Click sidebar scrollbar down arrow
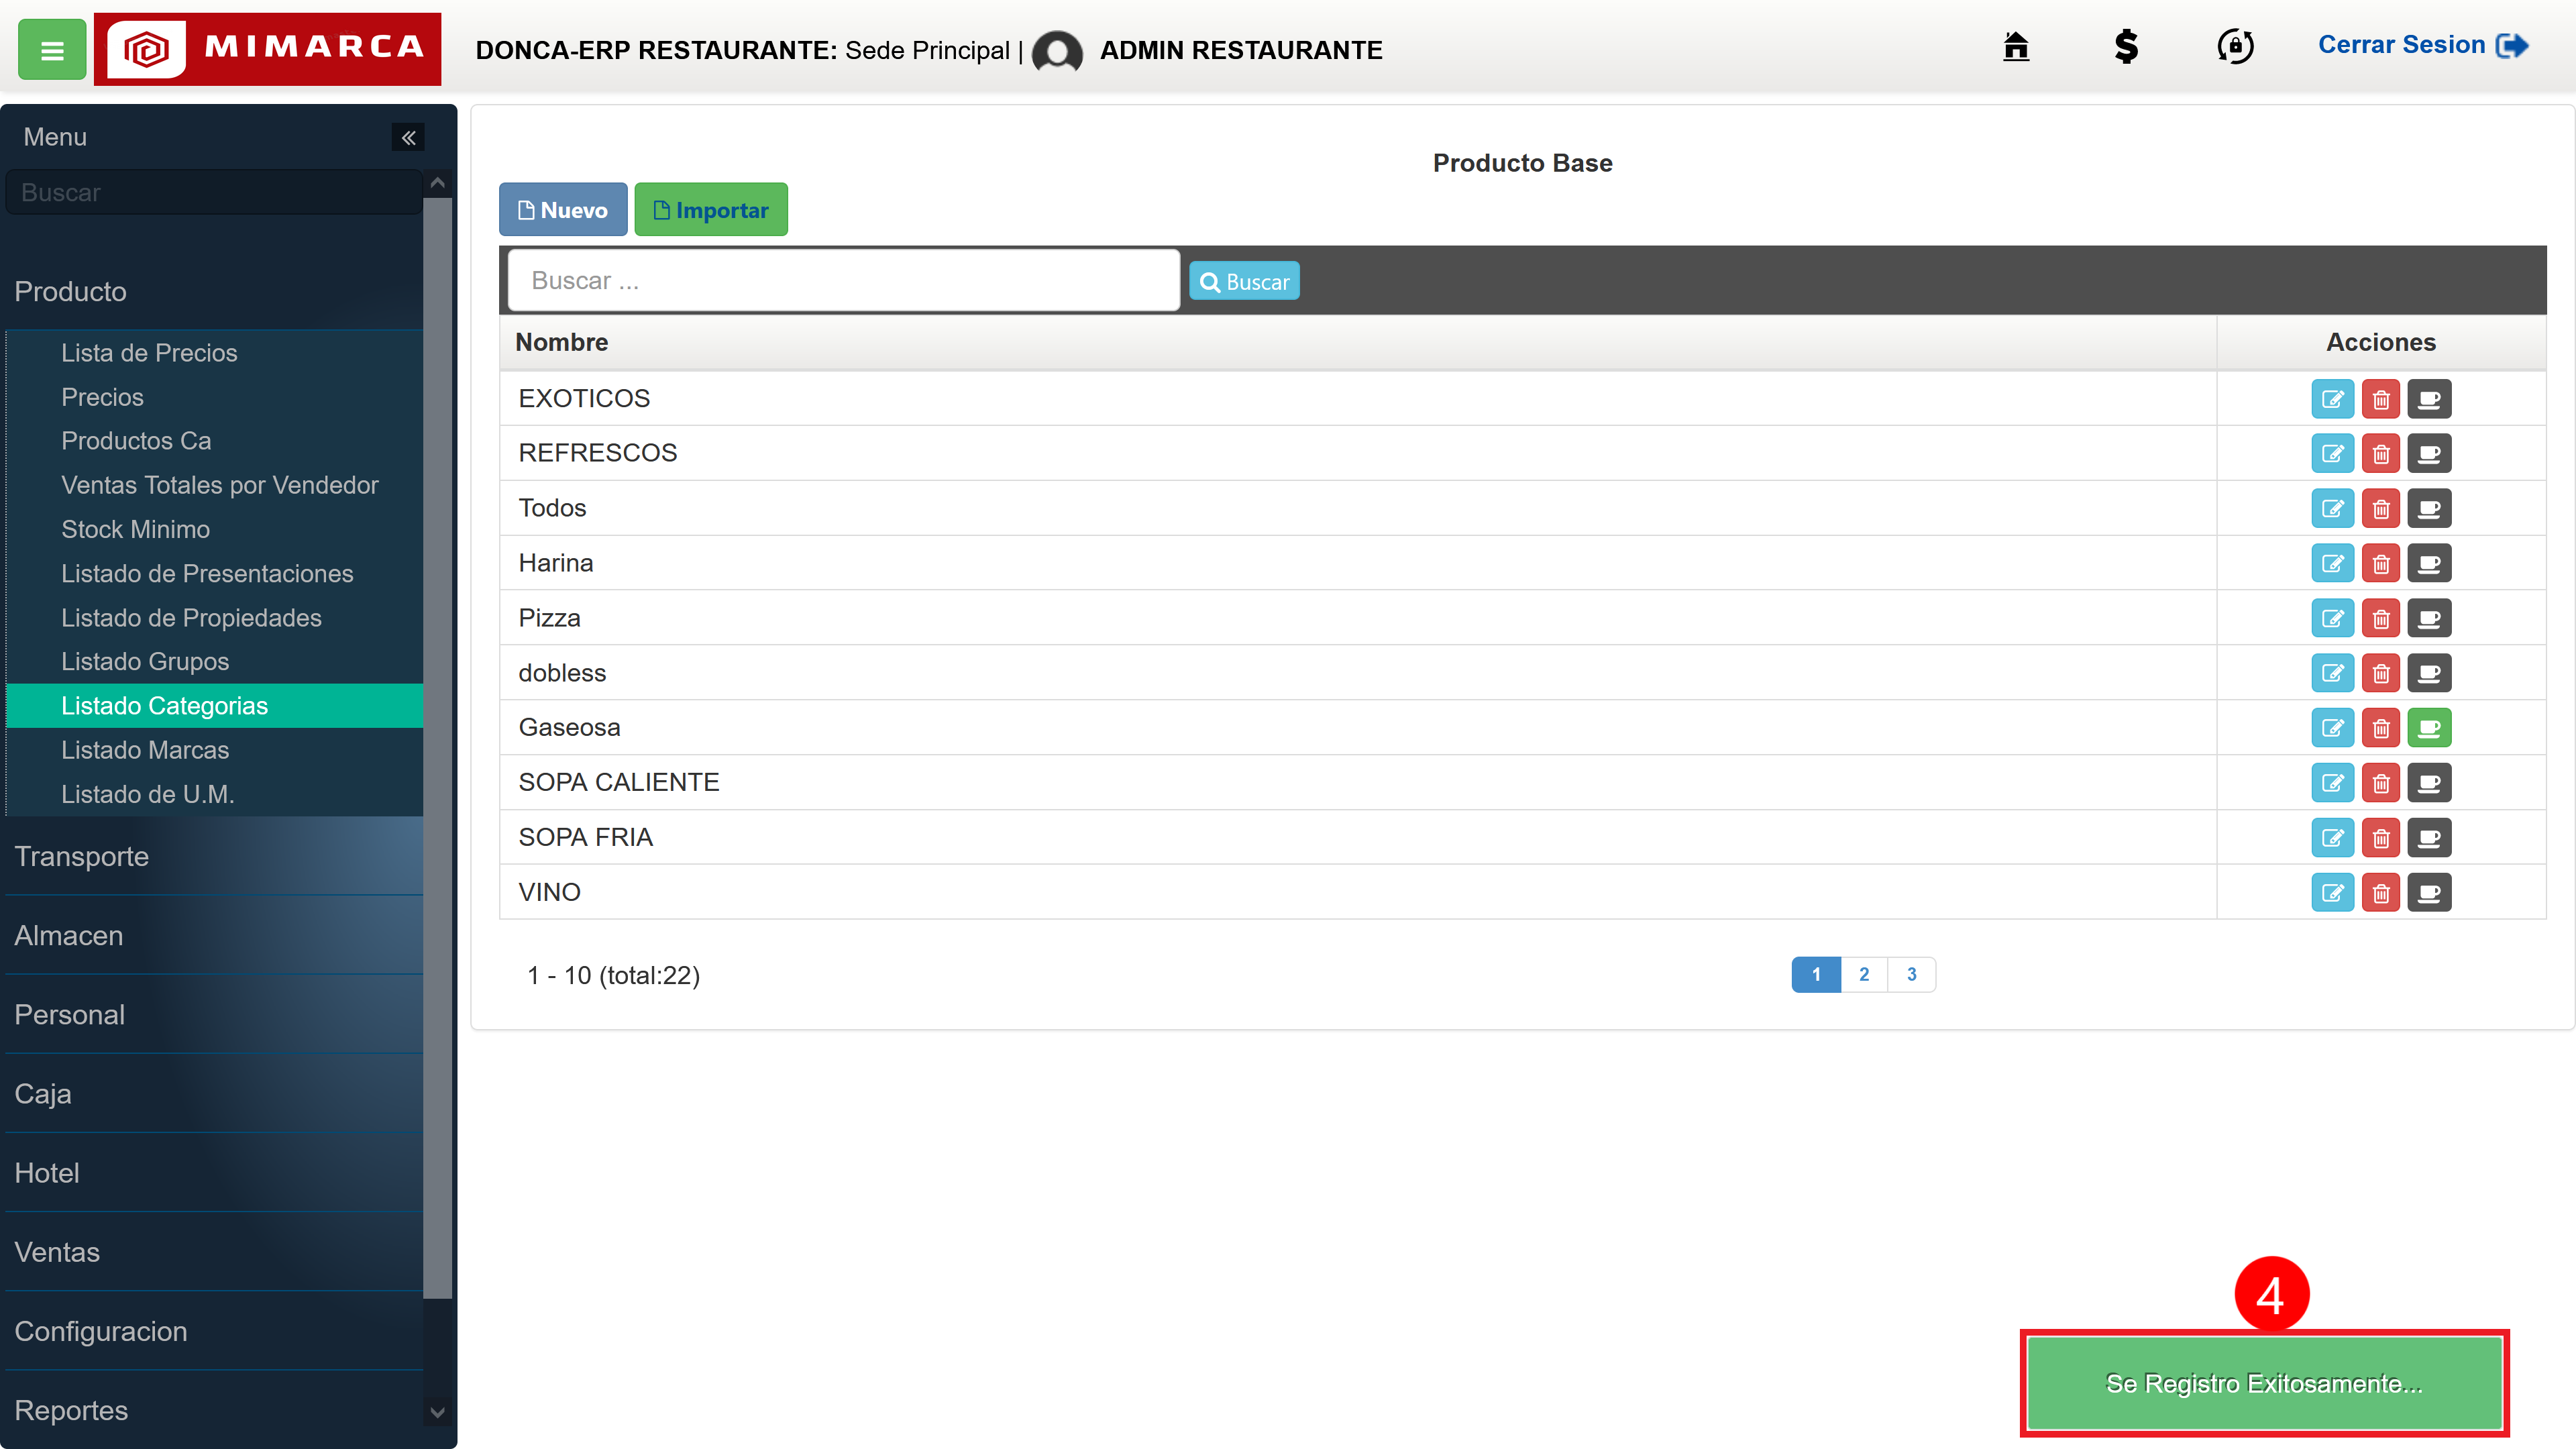The height and width of the screenshot is (1449, 2576). click(437, 1413)
